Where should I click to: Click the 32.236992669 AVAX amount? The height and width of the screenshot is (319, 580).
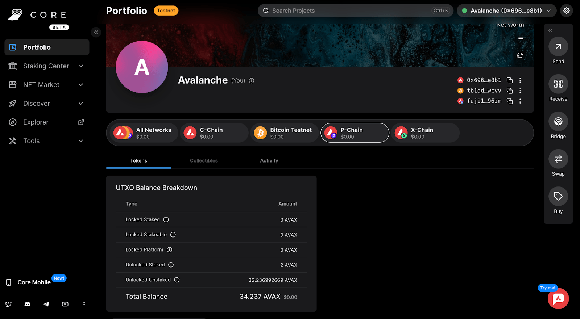point(273,280)
